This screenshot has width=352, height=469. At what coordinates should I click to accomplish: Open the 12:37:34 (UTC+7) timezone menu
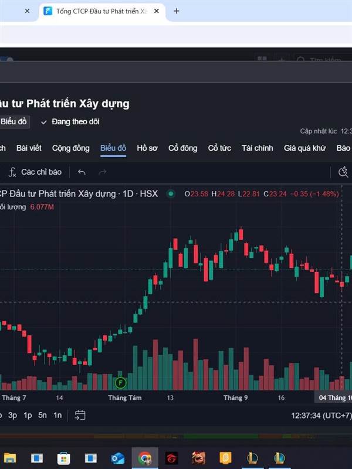pyautogui.click(x=321, y=415)
